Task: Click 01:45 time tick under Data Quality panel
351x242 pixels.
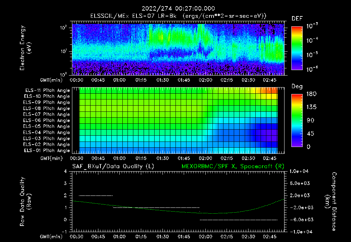Action: (x=184, y=237)
